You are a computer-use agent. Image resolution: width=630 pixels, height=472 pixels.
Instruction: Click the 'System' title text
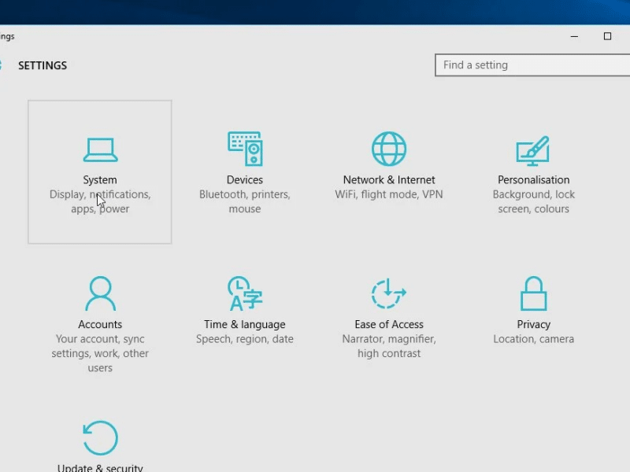click(x=100, y=180)
